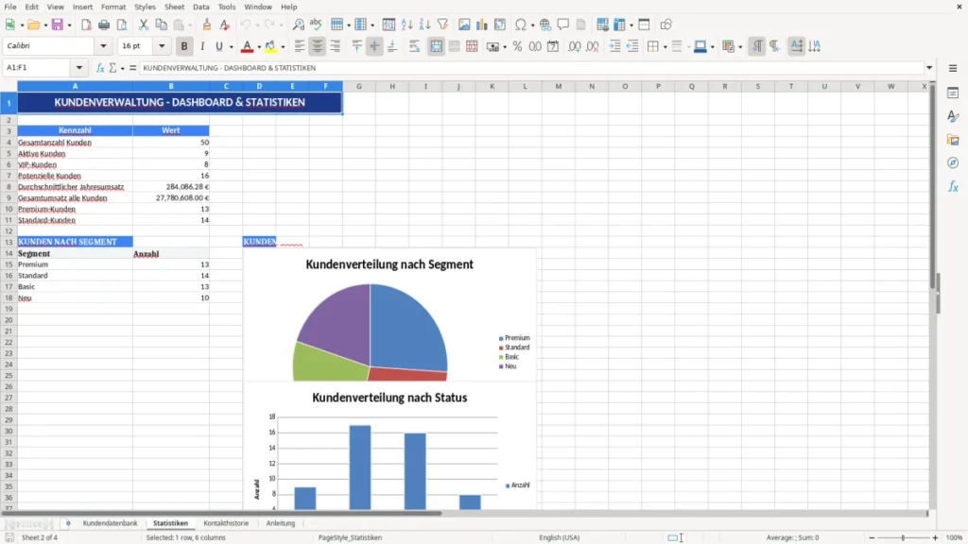The width and height of the screenshot is (968, 544).
Task: Select column G header
Action: pos(358,86)
